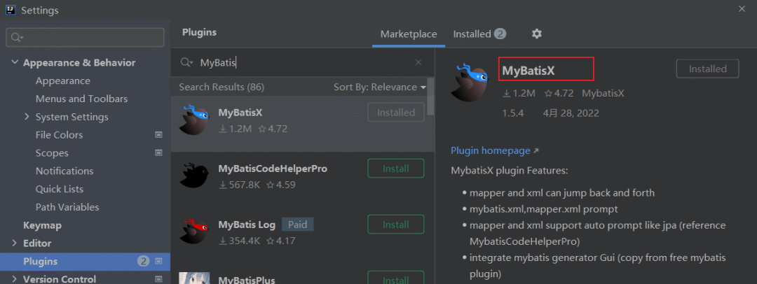Click the MyBatisCodeHelperPro black bird icon
757x284 pixels.
(194, 175)
